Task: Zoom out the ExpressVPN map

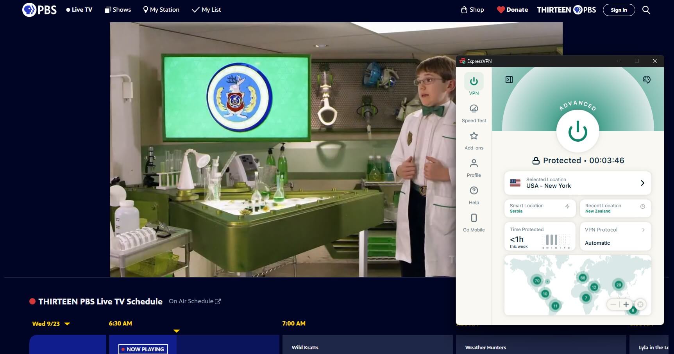Action: click(x=613, y=304)
